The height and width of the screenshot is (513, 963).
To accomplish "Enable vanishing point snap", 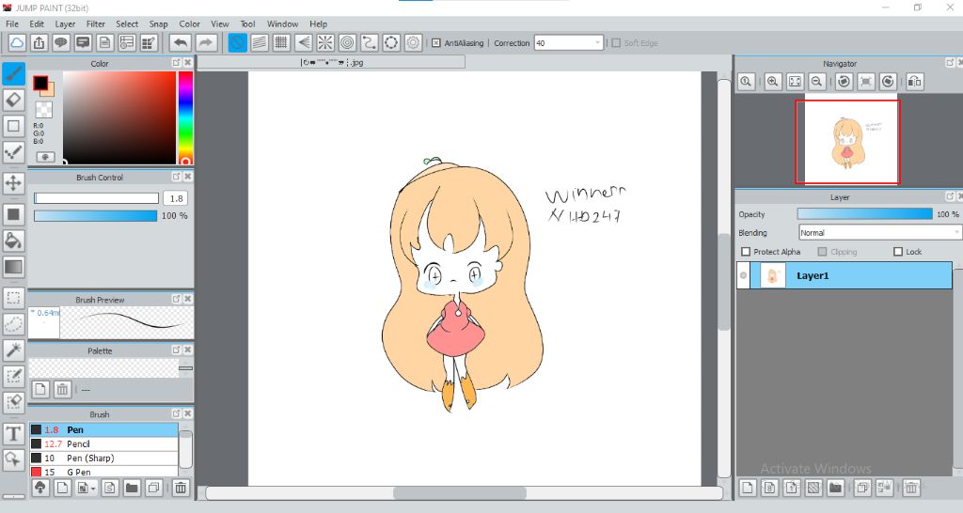I will tap(304, 43).
